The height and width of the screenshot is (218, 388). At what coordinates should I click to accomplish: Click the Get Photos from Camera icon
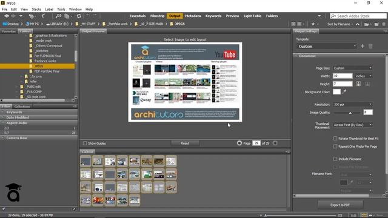click(x=58, y=16)
